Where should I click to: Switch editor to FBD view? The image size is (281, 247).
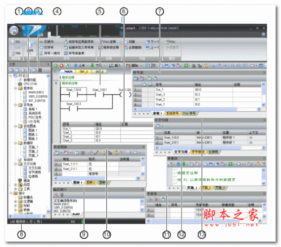click(x=16, y=53)
